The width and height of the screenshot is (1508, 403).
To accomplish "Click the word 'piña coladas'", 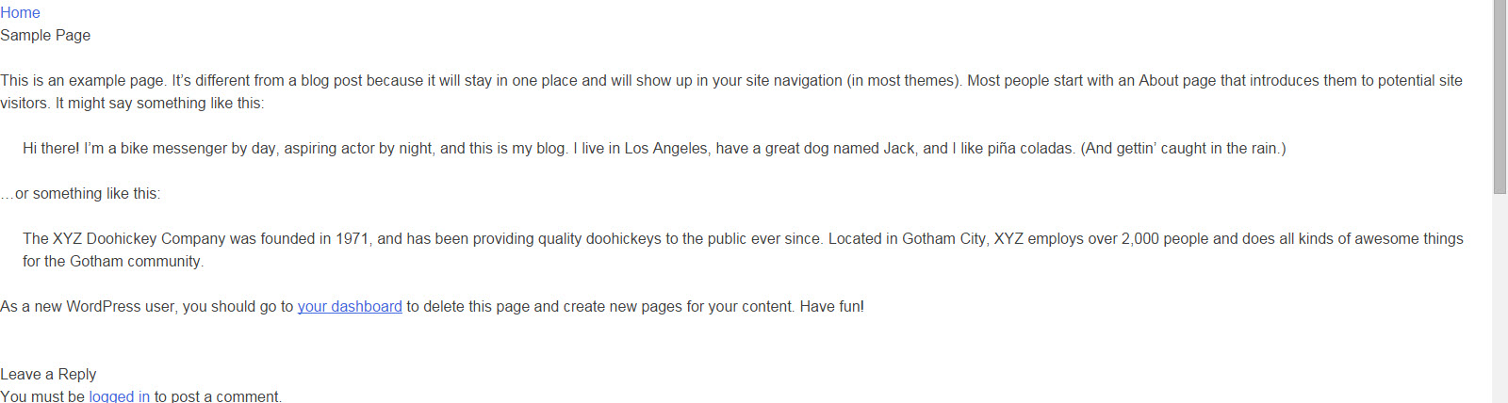I will [x=1031, y=148].
